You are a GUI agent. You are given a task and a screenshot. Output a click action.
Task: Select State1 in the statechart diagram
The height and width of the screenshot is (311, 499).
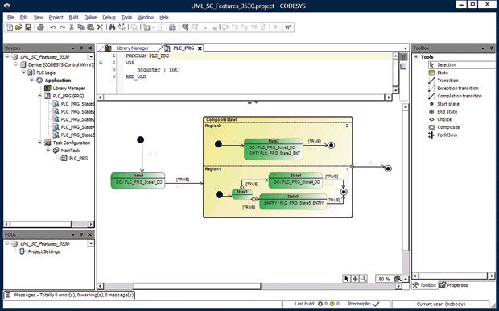[x=138, y=180]
